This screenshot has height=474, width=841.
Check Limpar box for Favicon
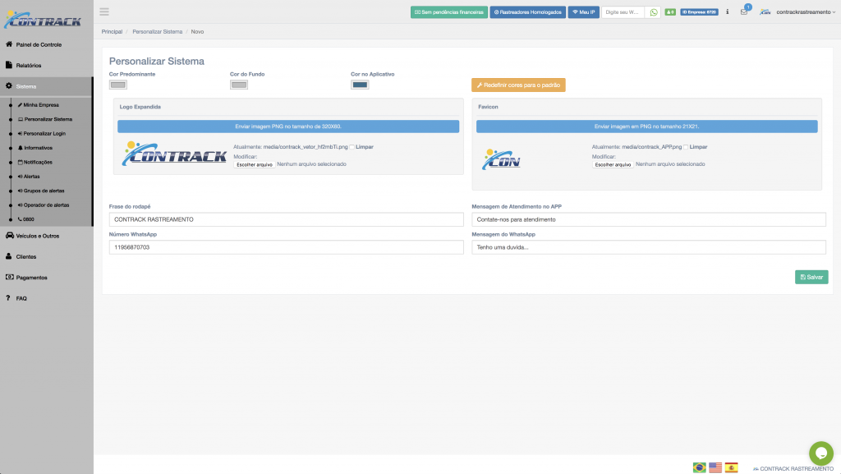(x=687, y=147)
